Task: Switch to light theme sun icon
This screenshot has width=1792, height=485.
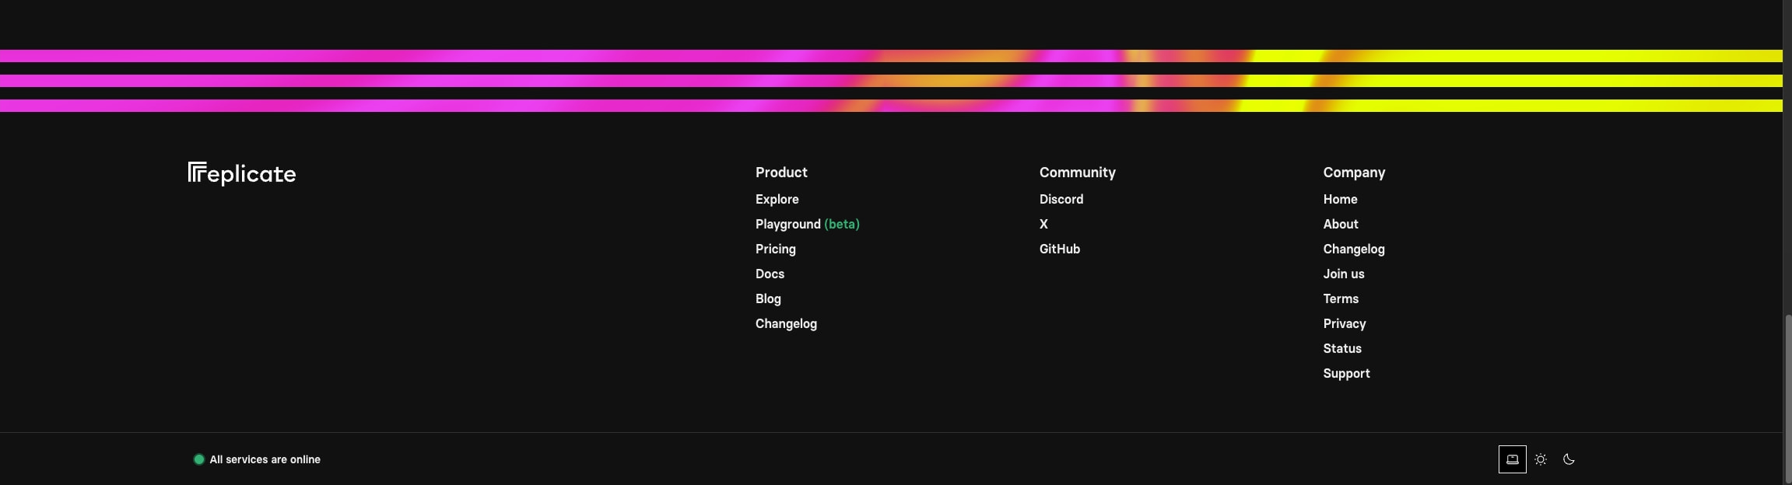Action: (1541, 459)
